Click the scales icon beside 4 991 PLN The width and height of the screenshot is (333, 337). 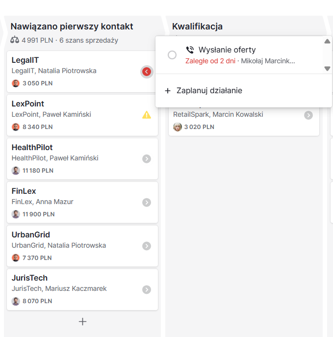15,40
